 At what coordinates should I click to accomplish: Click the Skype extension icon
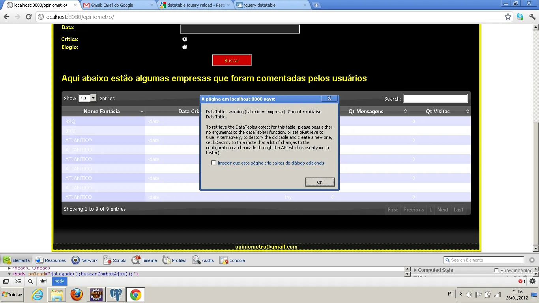pos(520,17)
